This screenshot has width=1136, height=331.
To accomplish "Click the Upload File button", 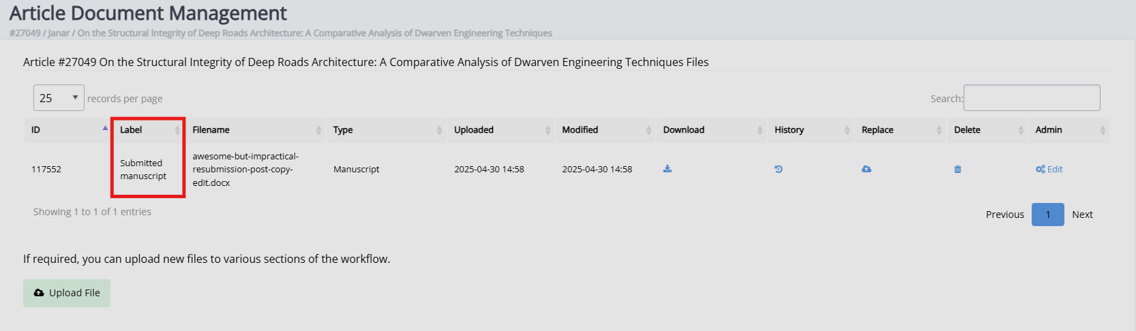I will tap(67, 293).
